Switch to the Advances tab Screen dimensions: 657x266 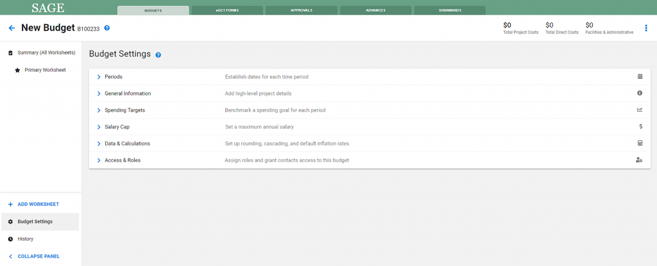click(x=375, y=10)
